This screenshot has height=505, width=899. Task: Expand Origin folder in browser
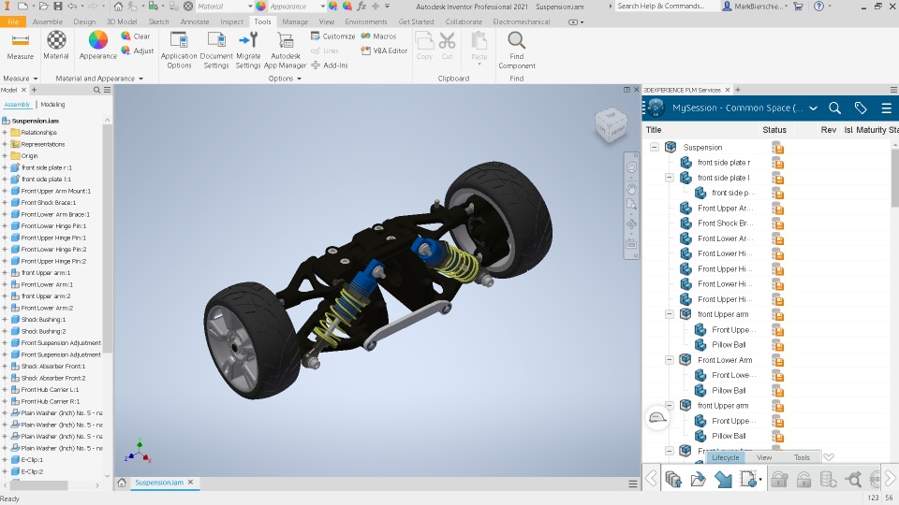click(5, 156)
